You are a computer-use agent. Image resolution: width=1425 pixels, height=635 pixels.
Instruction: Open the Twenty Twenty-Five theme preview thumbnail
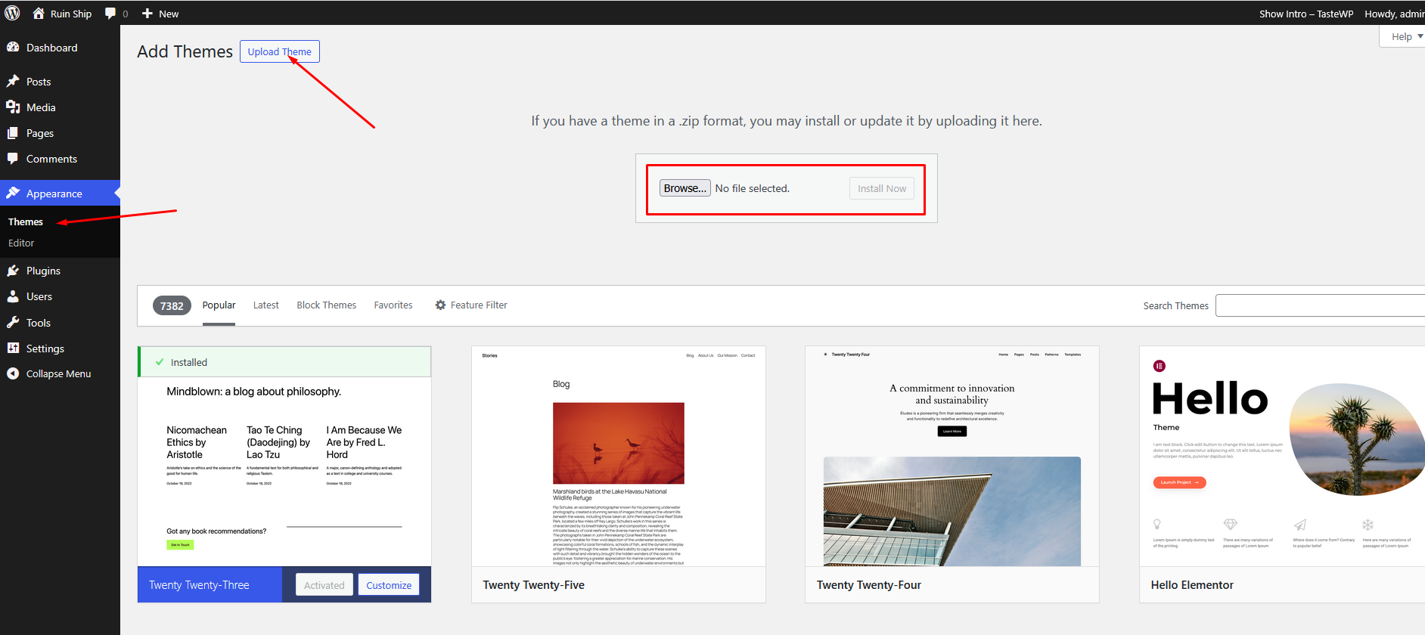tap(619, 457)
